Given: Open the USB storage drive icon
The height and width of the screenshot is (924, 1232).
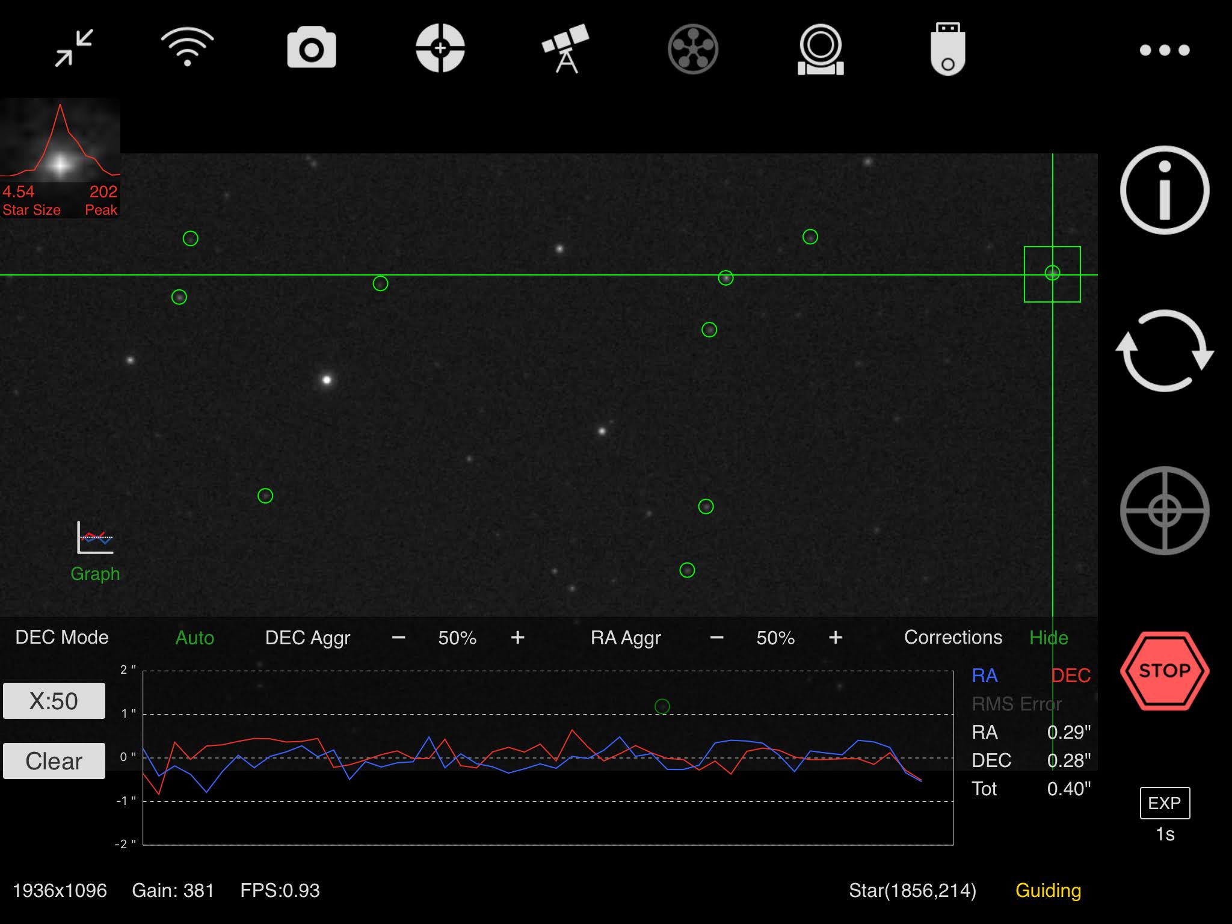Looking at the screenshot, I should pos(948,49).
